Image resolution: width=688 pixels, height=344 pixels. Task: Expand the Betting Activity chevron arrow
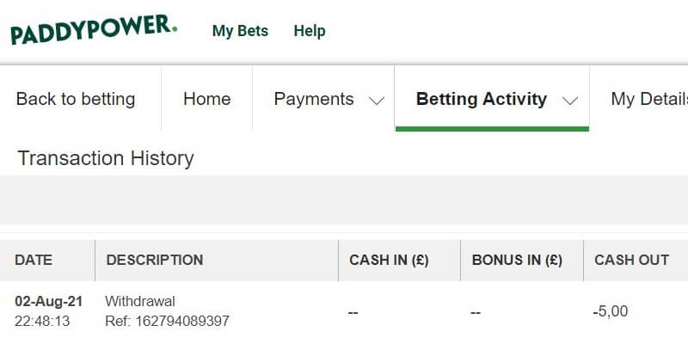570,101
